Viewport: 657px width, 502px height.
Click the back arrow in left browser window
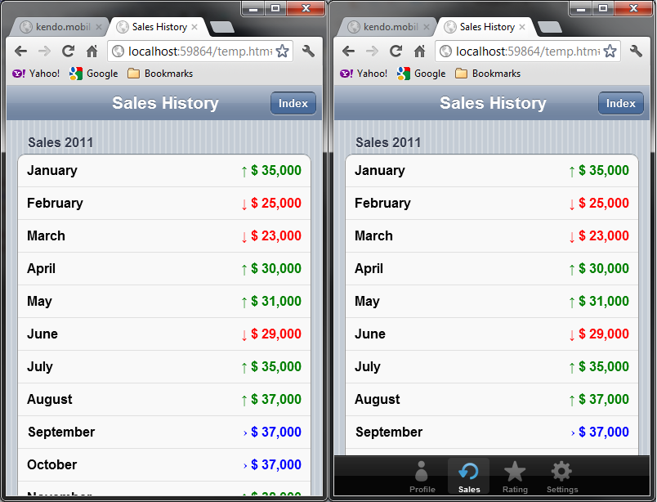21,52
